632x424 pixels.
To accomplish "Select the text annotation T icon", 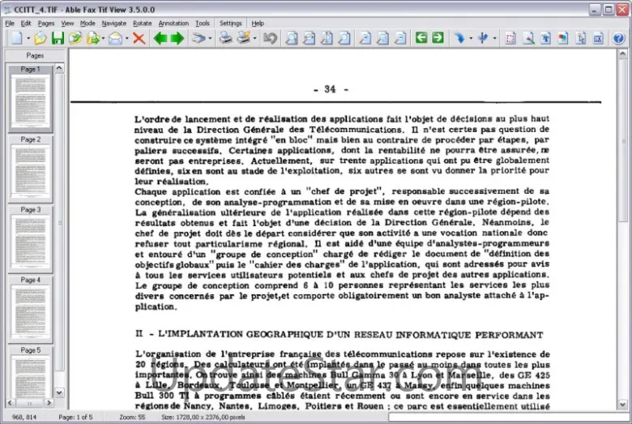I will coord(546,38).
